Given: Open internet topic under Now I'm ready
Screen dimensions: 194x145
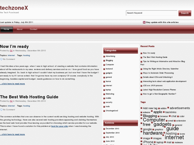Looking at the screenshot, I should 11,55.
